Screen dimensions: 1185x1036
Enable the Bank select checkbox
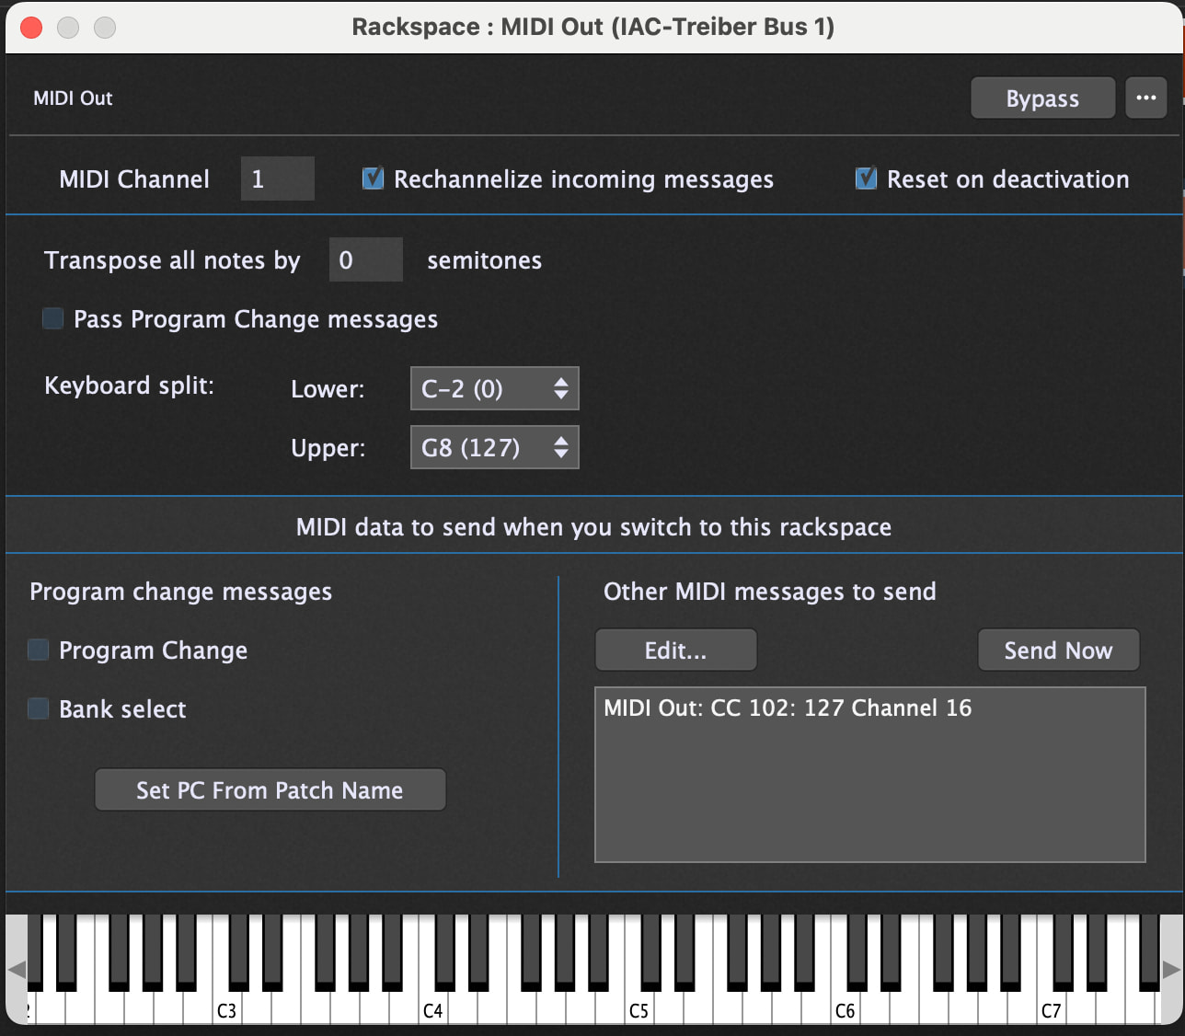point(39,708)
